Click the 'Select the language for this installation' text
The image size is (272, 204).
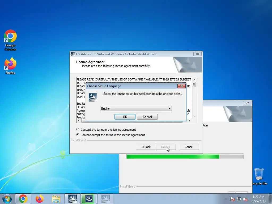[143, 94]
